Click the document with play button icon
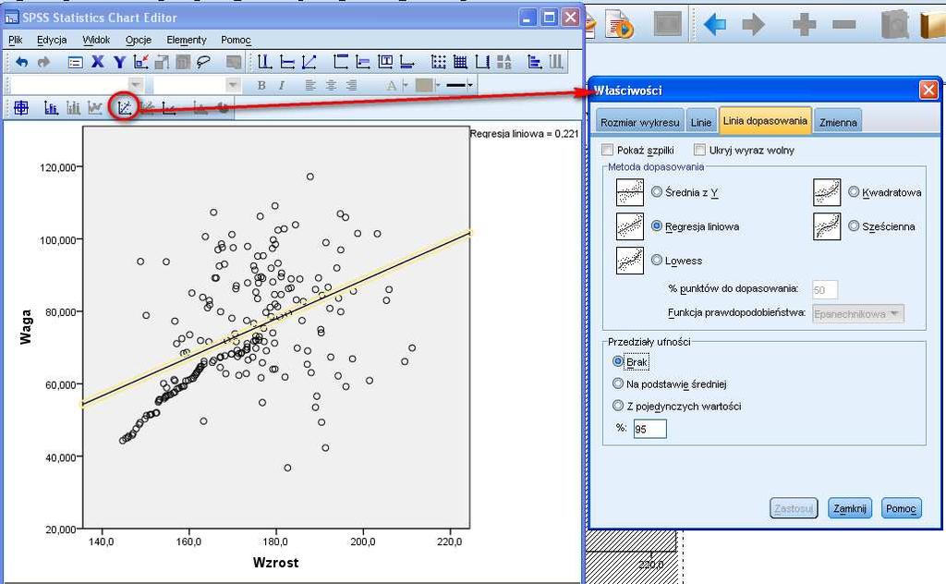This screenshot has height=584, width=946. [x=620, y=25]
